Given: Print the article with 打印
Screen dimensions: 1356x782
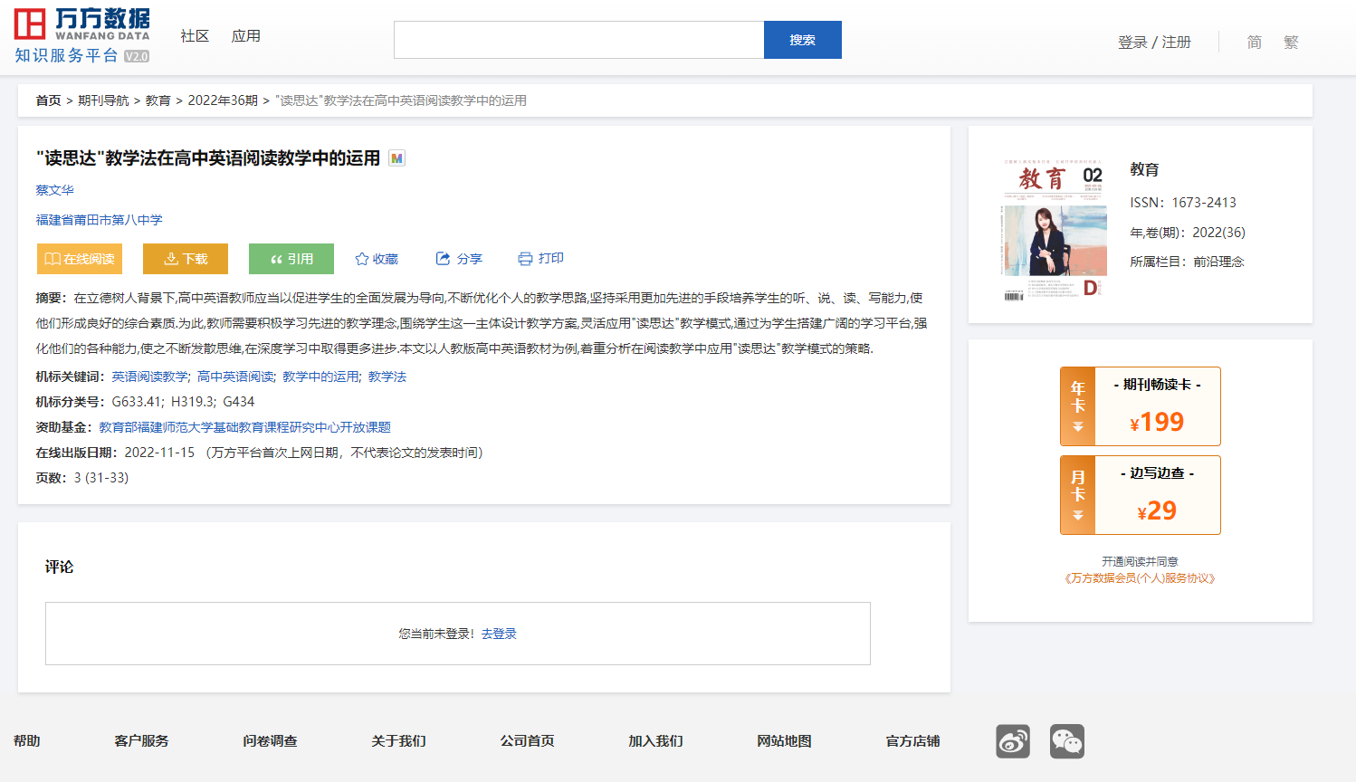Looking at the screenshot, I should coord(540,259).
